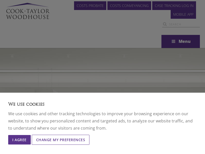
Task: Expand the purple Menu button
Action: [181, 41]
